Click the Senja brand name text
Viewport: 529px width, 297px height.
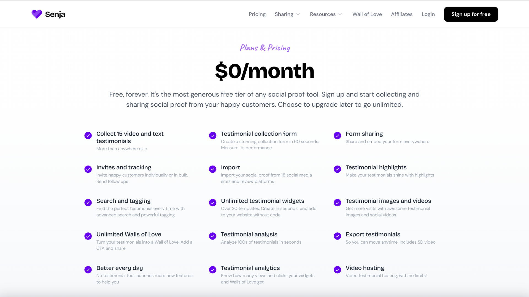55,14
